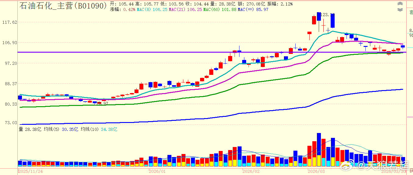Click the 2026/03/30 date marker

click(x=394, y=171)
